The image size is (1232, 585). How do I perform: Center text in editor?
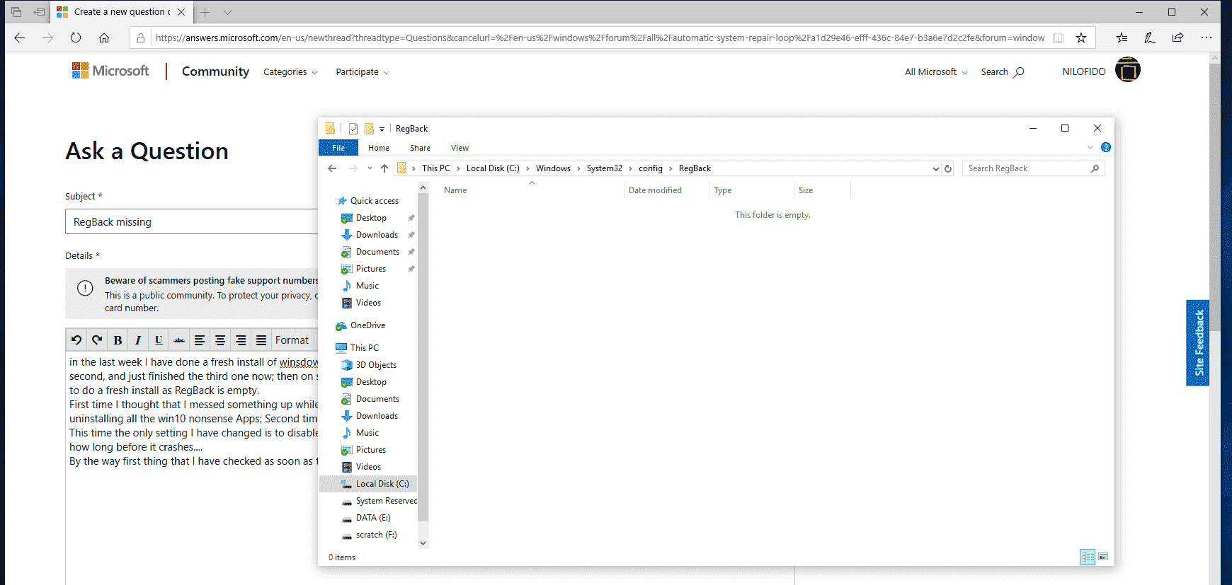(220, 340)
